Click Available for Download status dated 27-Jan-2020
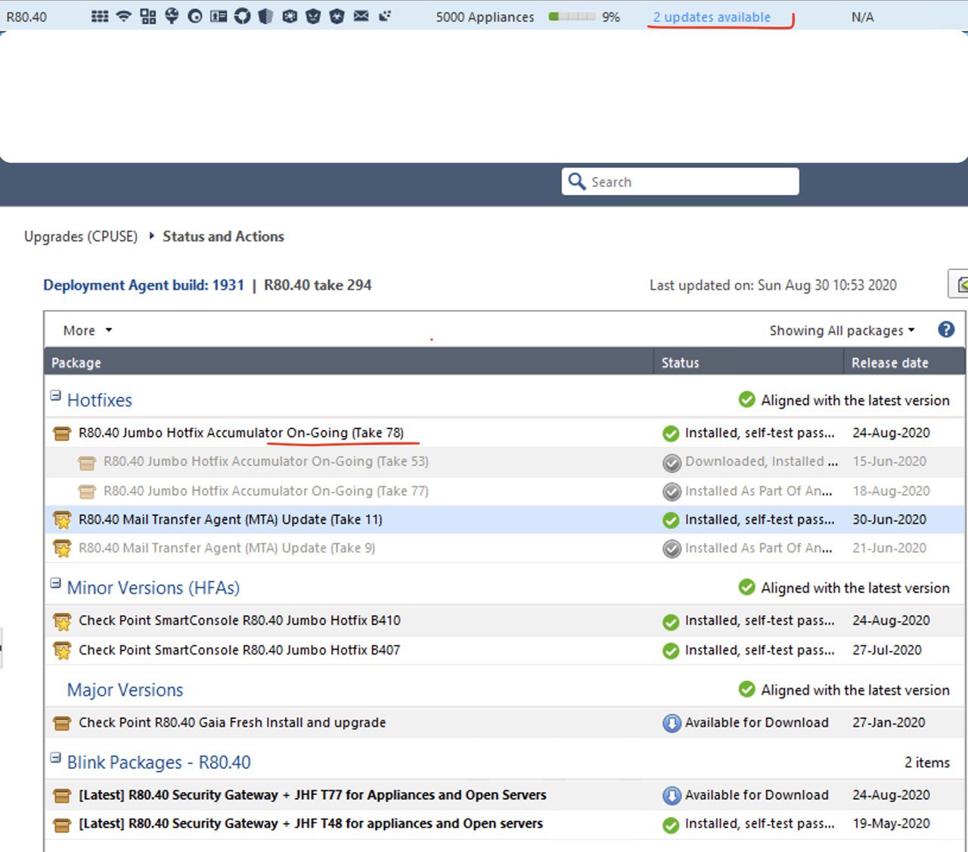968x852 pixels. pyautogui.click(x=756, y=723)
